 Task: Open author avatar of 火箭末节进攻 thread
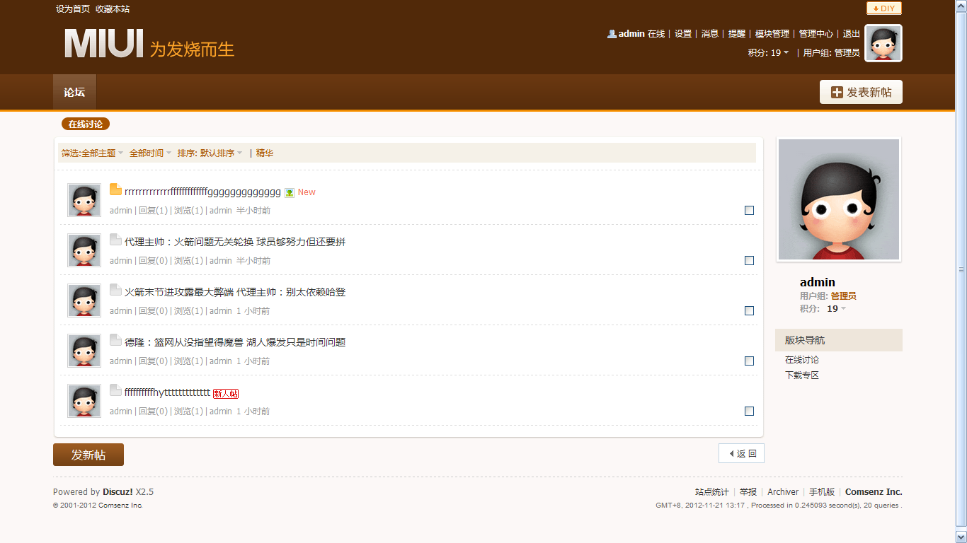point(84,300)
